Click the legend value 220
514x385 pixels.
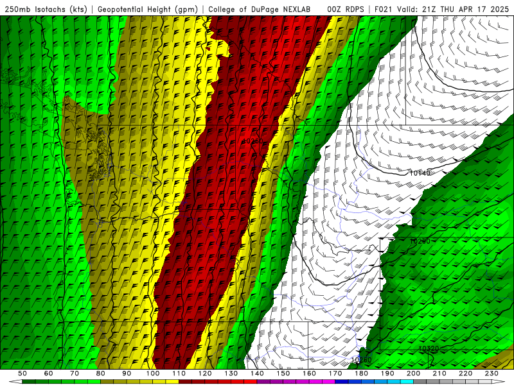465,373
